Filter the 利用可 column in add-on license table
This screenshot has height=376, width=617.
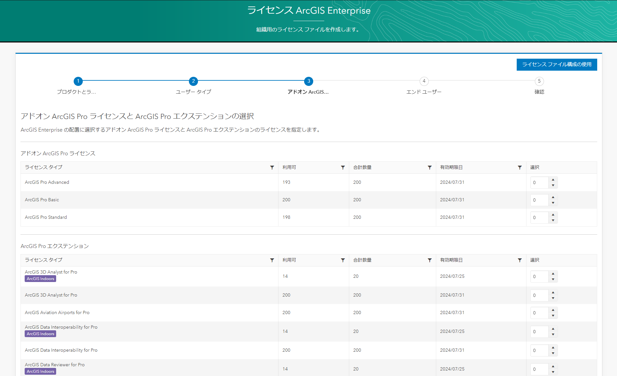coord(343,168)
